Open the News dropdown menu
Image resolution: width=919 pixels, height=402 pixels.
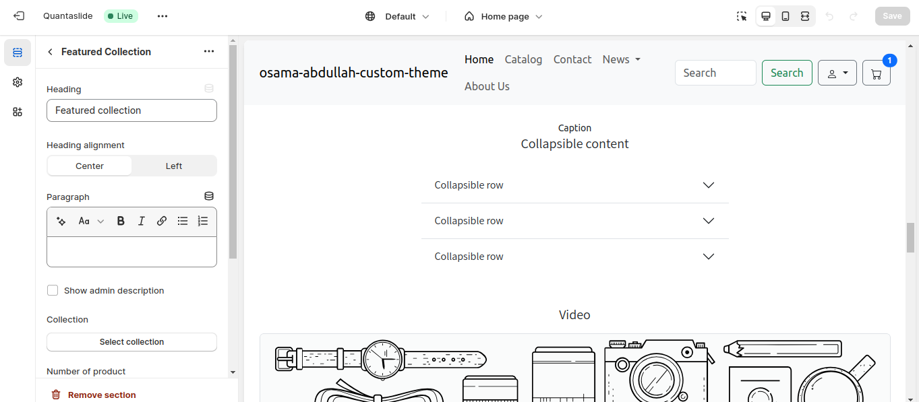(x=621, y=59)
